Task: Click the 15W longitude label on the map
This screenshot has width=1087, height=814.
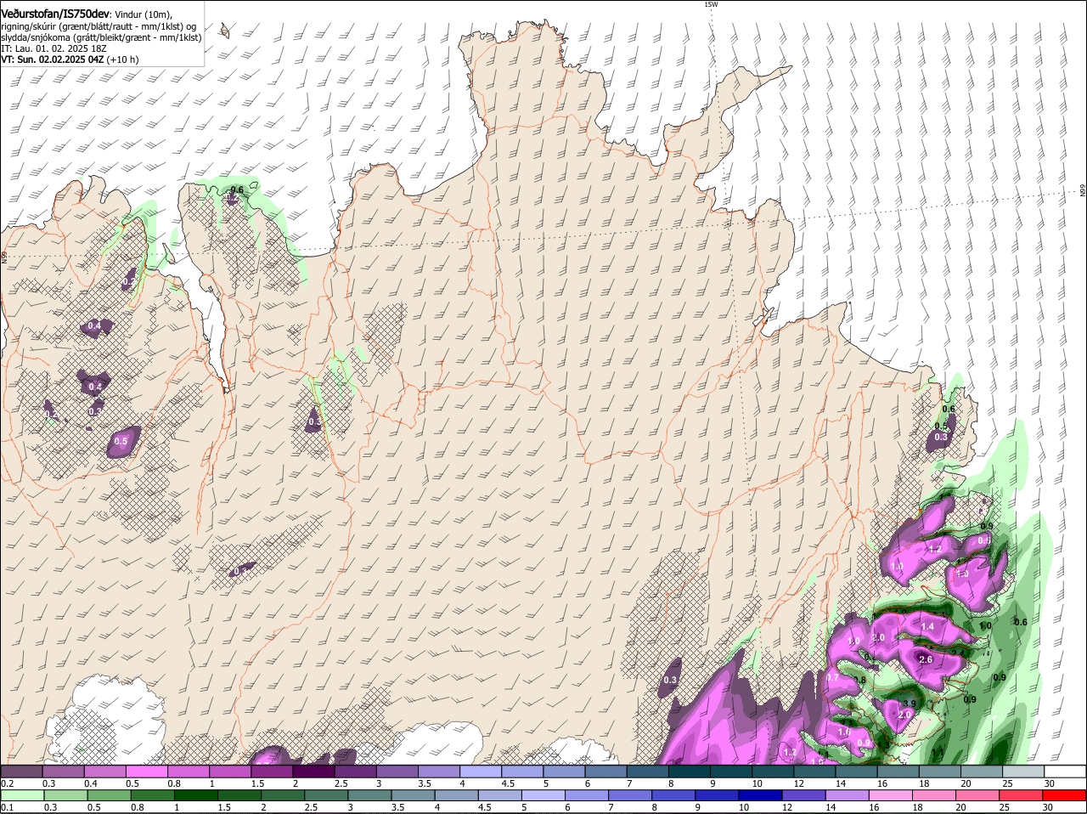Action: point(711,4)
